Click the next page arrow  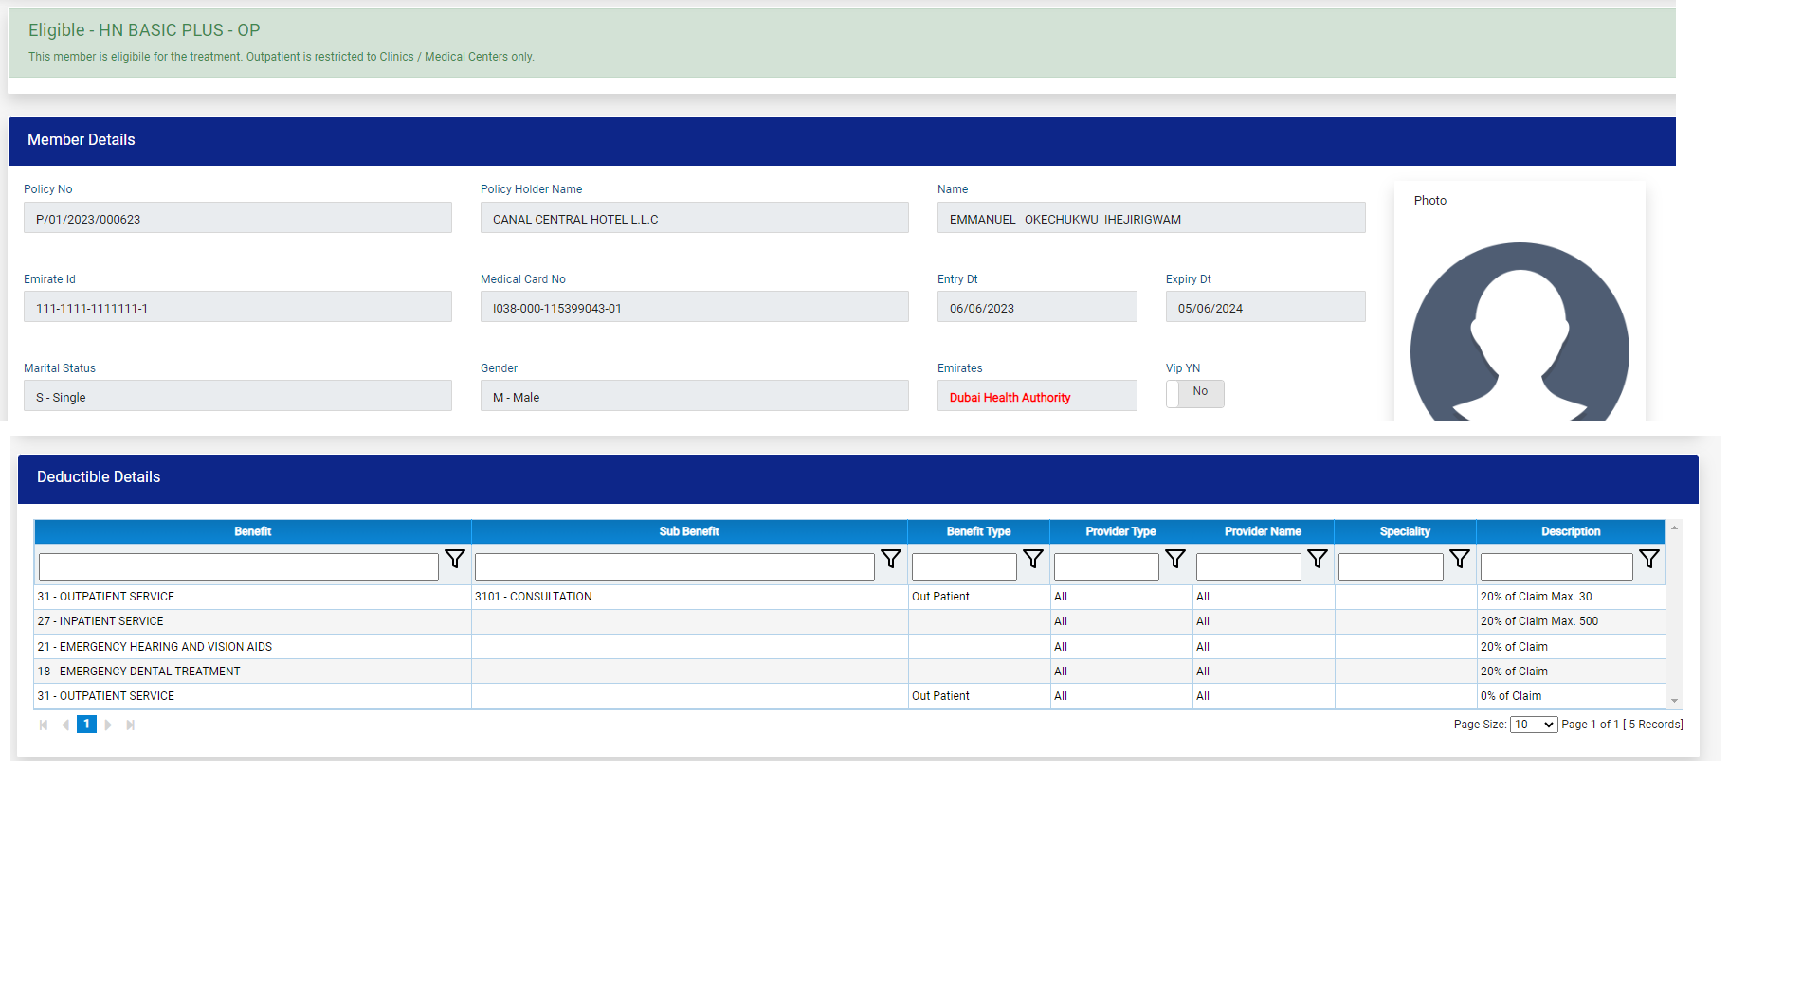[108, 725]
